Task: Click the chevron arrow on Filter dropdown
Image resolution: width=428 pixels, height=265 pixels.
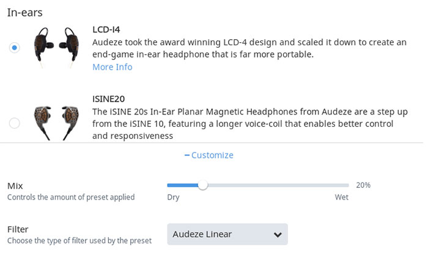Action: [278, 234]
